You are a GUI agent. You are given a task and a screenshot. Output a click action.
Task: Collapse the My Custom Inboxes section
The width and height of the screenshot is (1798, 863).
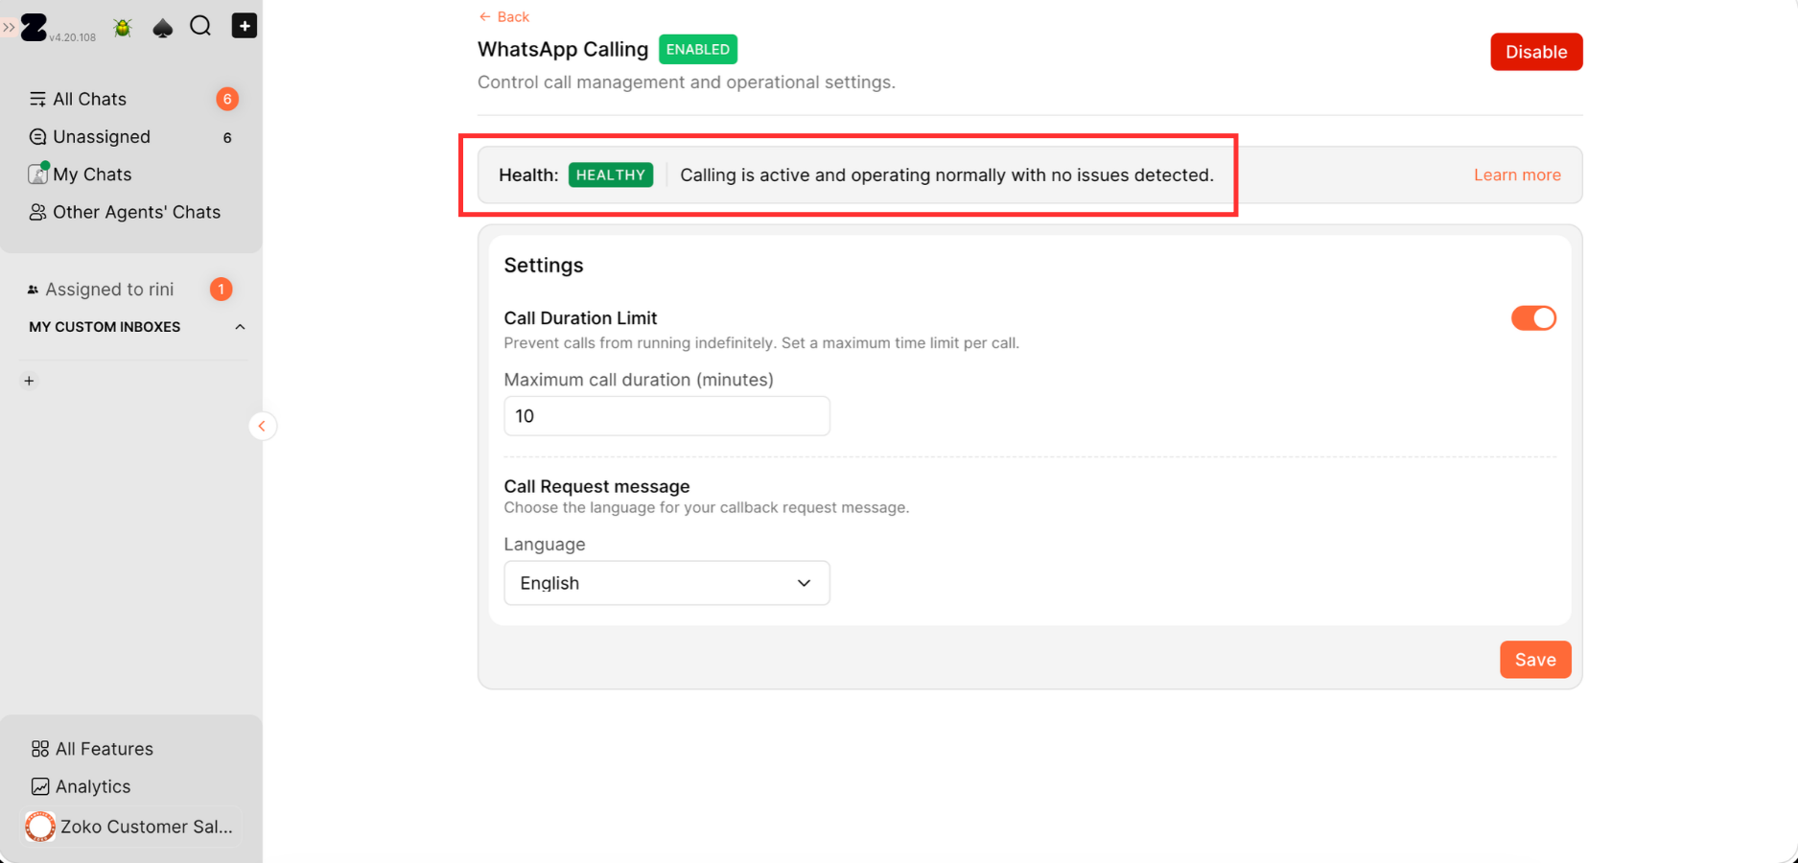click(x=240, y=327)
